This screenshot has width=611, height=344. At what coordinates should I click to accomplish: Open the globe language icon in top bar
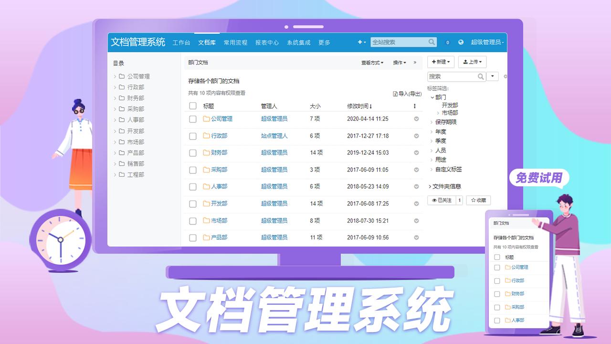click(x=461, y=42)
